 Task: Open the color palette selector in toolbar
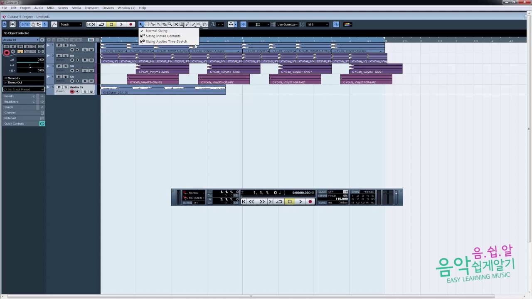(x=348, y=25)
